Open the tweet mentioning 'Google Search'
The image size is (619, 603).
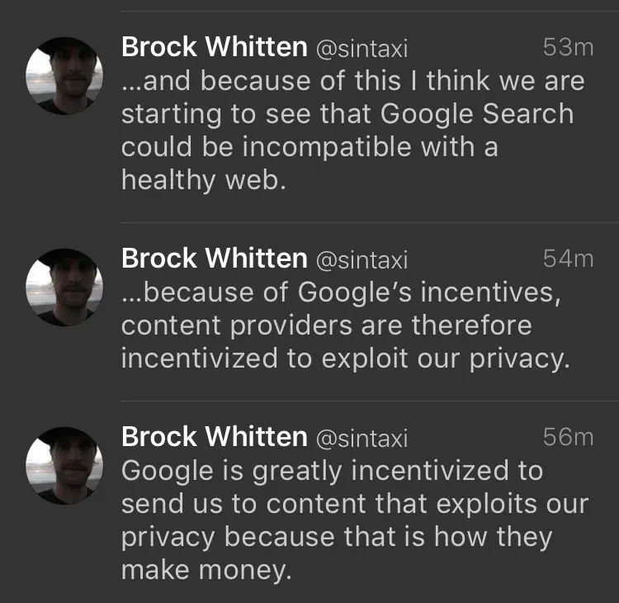pos(347,114)
